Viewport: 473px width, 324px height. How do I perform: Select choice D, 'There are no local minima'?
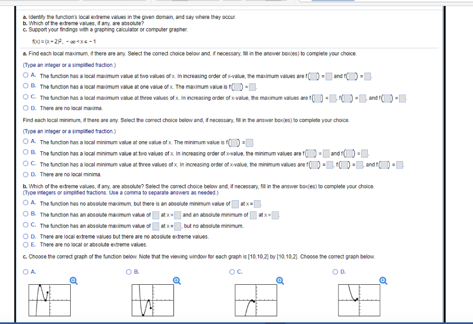click(x=25, y=174)
